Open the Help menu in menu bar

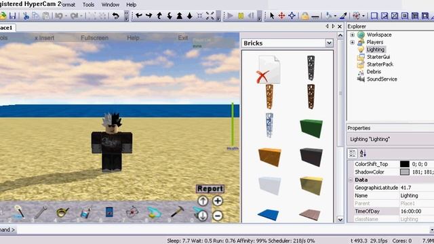pyautogui.click(x=131, y=5)
